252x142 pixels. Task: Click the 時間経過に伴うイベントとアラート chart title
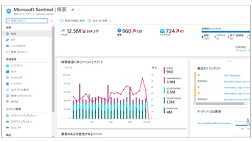click(x=82, y=62)
